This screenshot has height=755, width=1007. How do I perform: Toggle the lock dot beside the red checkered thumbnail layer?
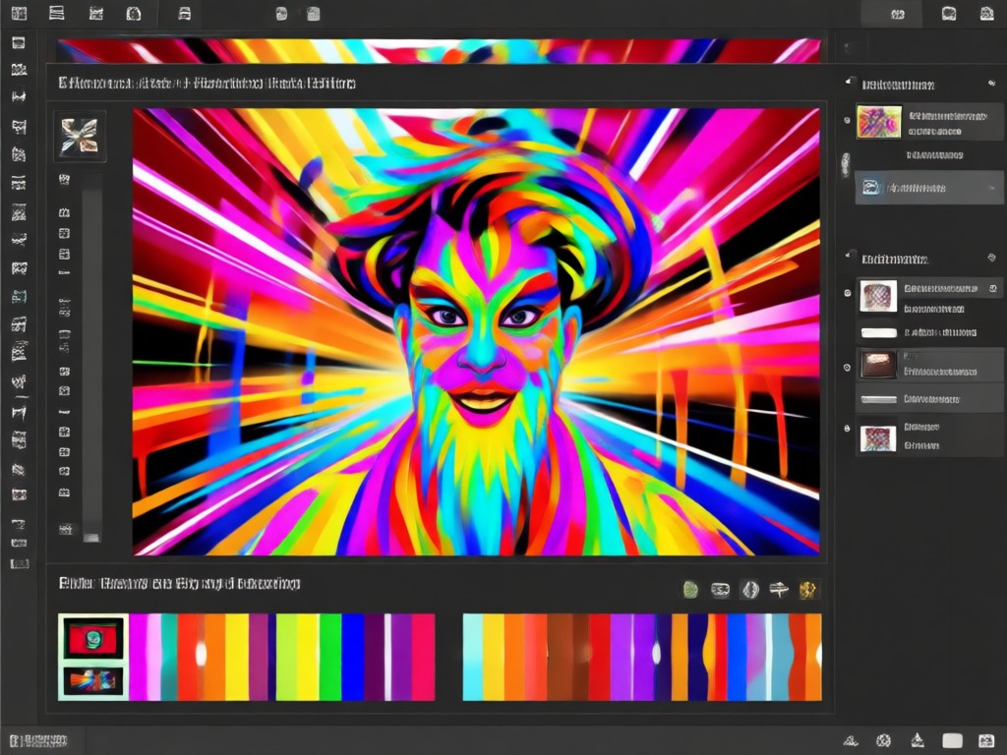click(847, 429)
